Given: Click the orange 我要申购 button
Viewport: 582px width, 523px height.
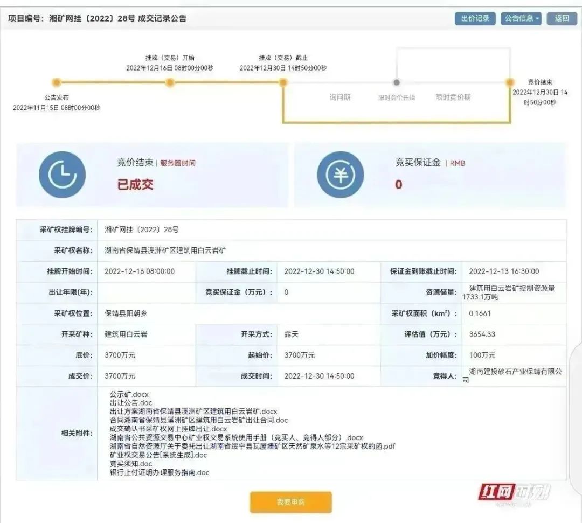Looking at the screenshot, I should pos(290,501).
